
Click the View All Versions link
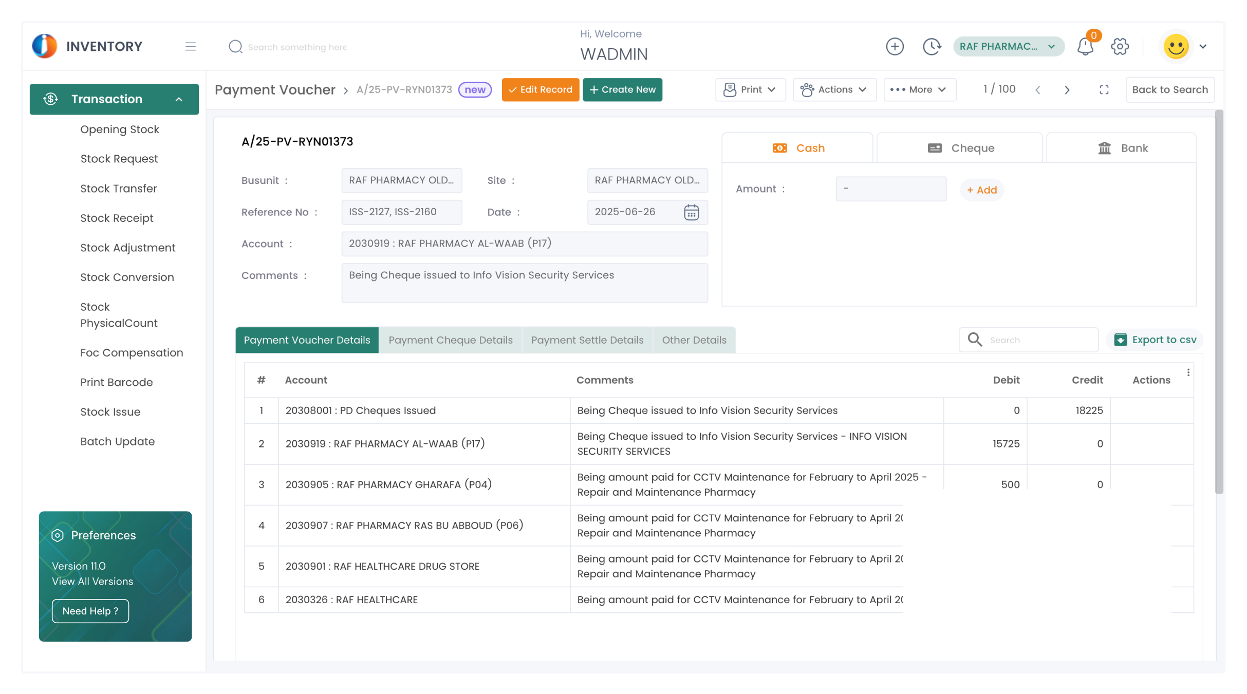click(x=92, y=582)
